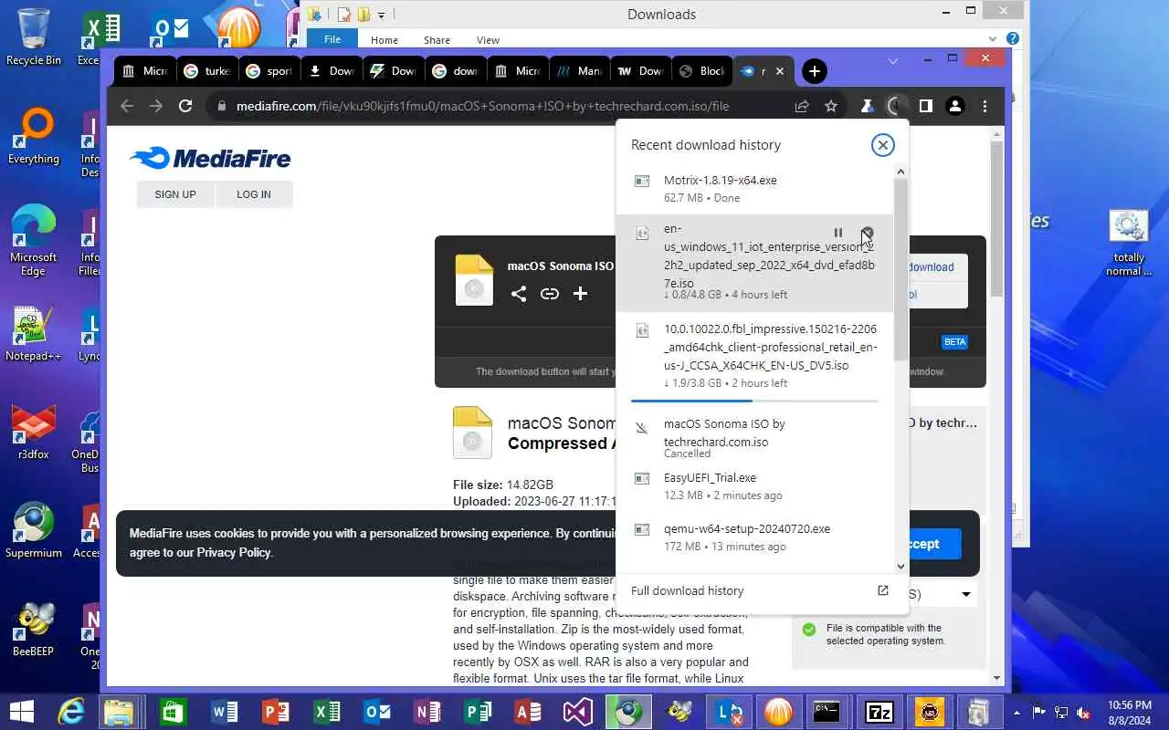Select the Motrix-1.8.19-x64.exe download entry
The image size is (1169, 730).
[x=754, y=189]
